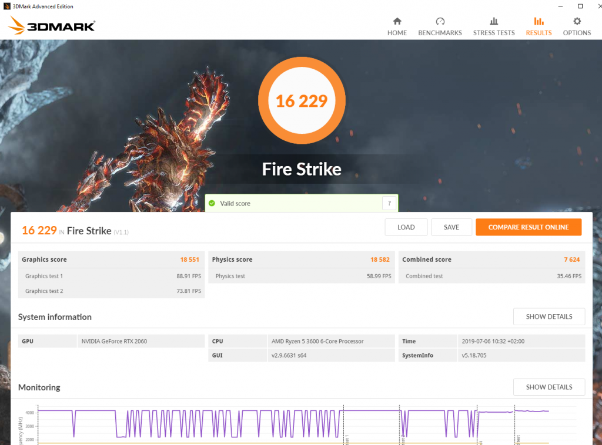Switch to the BENCHMARKS tab label

(x=440, y=33)
